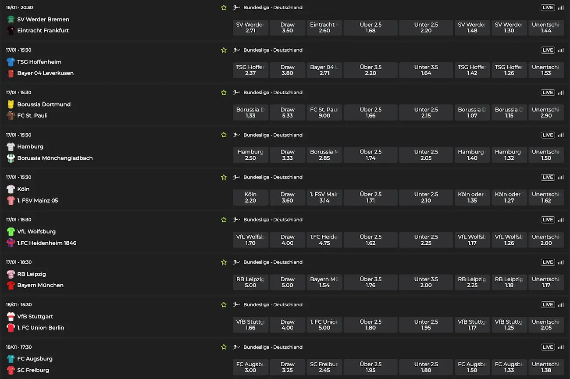The image size is (570, 379).
Task: Bet on Über 3.5 for Leipzig vs Bayern
Action: pyautogui.click(x=370, y=282)
